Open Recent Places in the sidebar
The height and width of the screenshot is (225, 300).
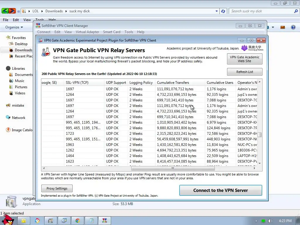[21, 56]
